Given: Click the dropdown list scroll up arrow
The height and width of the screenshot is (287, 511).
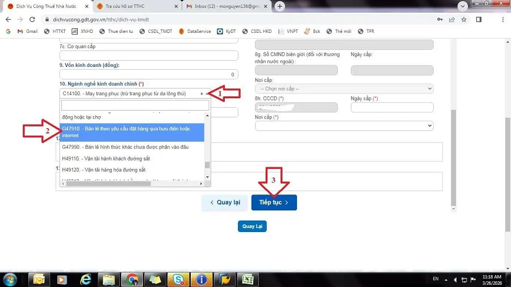Looking at the screenshot, I should (207, 116).
